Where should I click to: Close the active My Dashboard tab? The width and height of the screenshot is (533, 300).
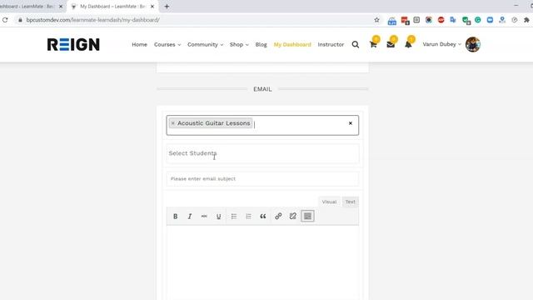[152, 7]
